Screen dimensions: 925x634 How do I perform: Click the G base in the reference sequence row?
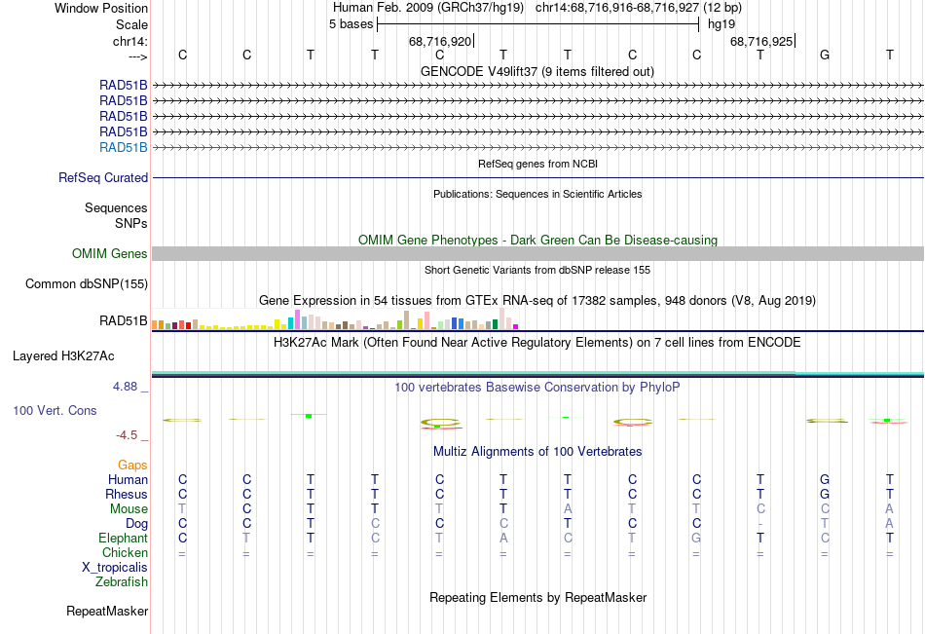pyautogui.click(x=825, y=55)
